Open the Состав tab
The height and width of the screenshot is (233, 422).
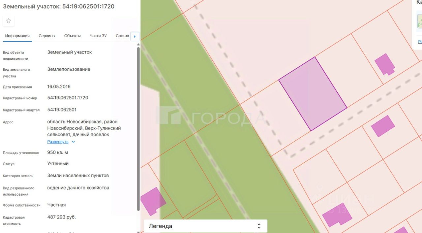pyautogui.click(x=122, y=36)
